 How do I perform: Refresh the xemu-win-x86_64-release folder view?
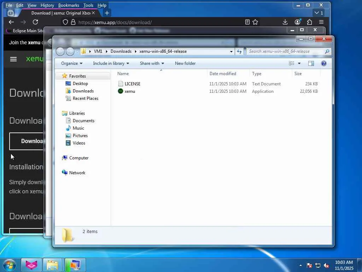(x=239, y=51)
